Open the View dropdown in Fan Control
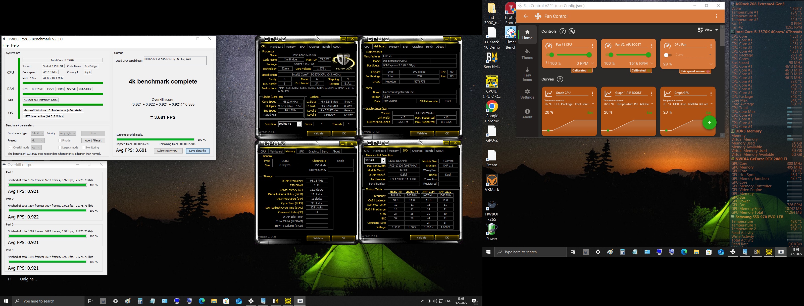 (708, 30)
